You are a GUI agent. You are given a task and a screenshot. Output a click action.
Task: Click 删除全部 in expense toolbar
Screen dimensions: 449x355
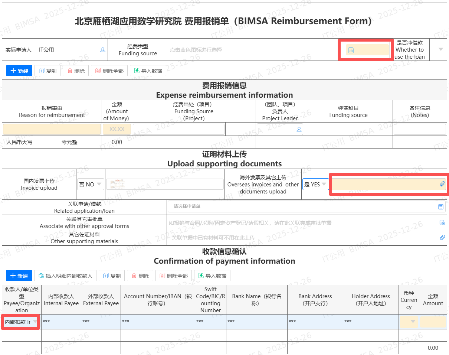coord(109,71)
